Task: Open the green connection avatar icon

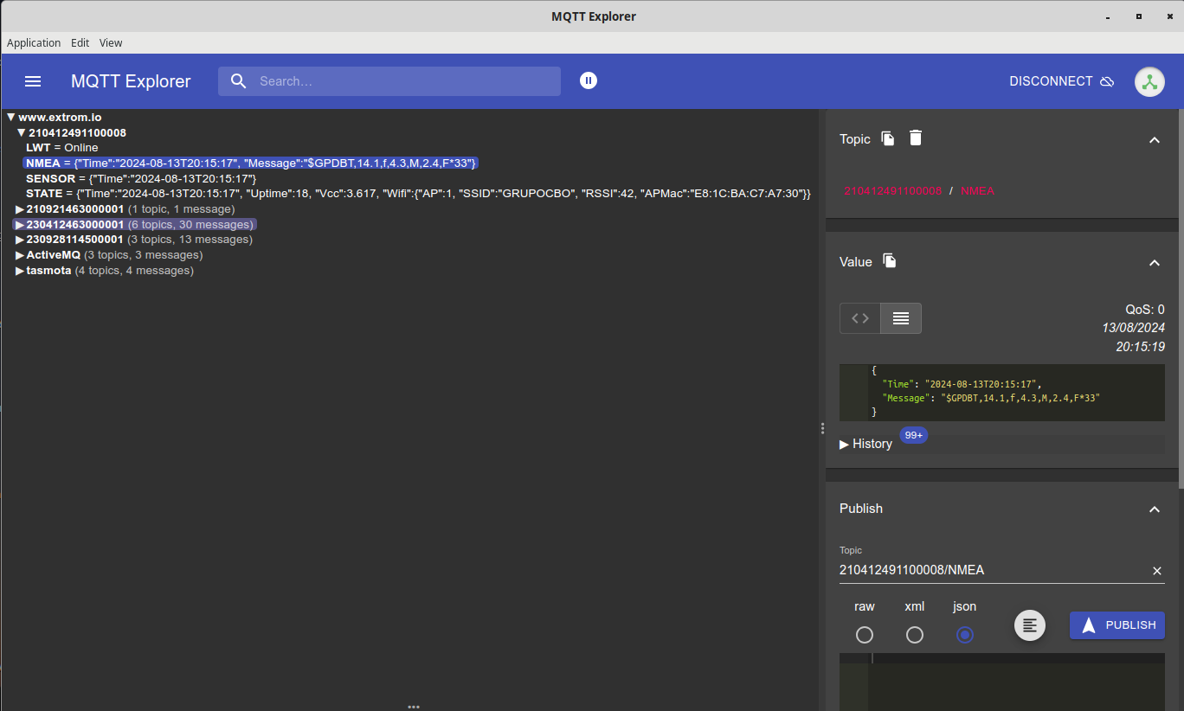Action: [1149, 81]
